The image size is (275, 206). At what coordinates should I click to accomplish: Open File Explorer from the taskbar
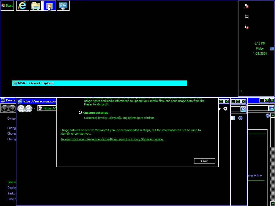coord(36,6)
